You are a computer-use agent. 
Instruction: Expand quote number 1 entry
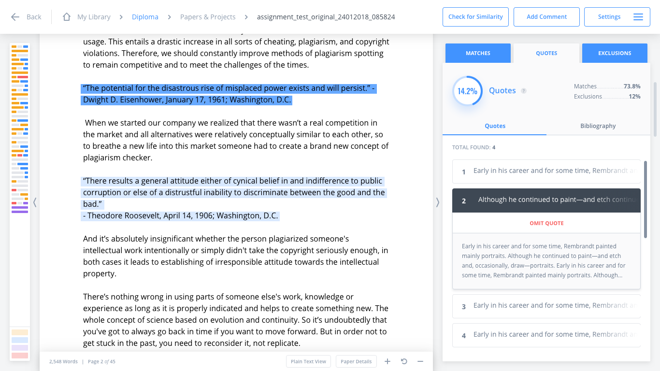point(546,171)
